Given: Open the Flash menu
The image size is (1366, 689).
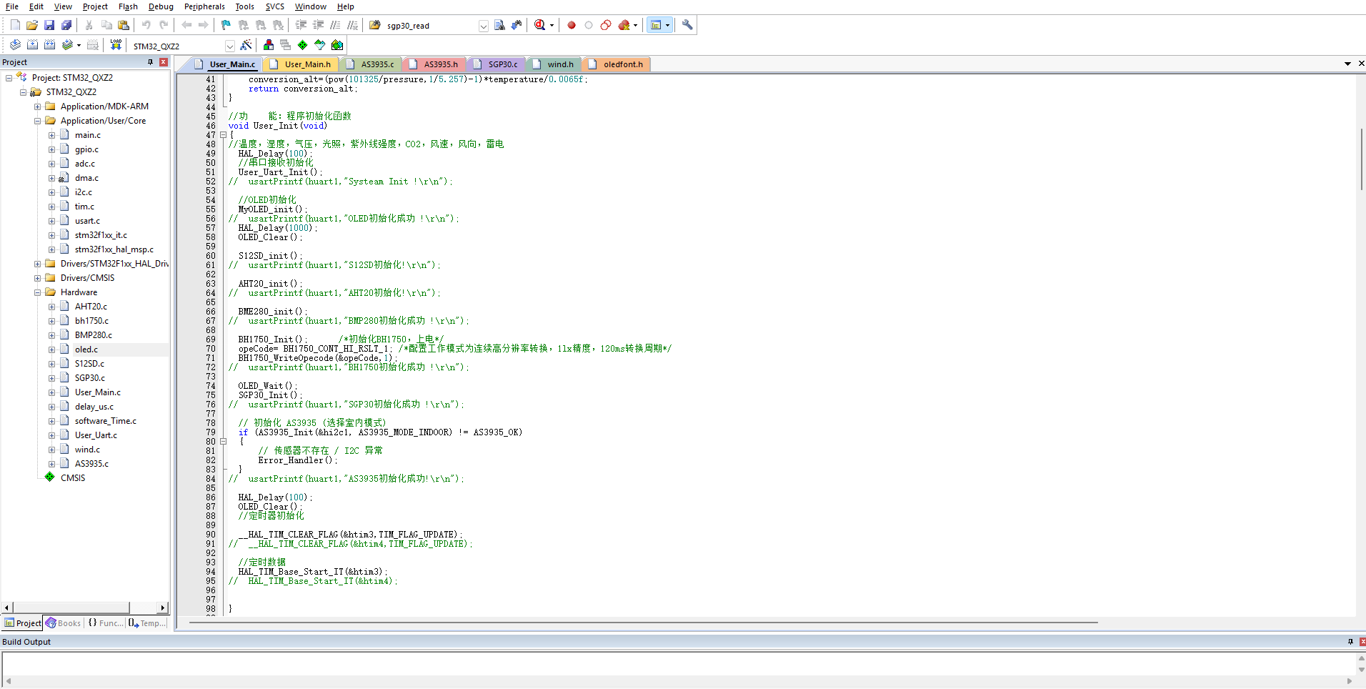Looking at the screenshot, I should coord(128,6).
